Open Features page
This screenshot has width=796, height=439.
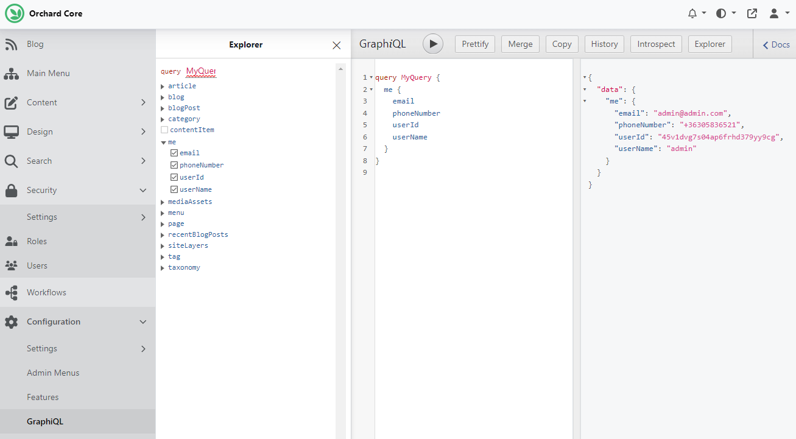point(78,398)
